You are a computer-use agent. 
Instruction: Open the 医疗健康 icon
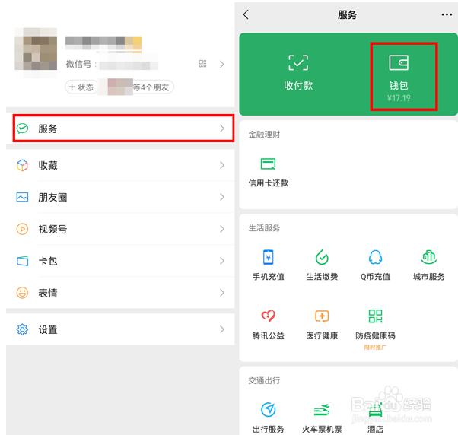coord(322,316)
